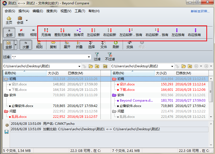Click the 左边较新 filter icon
The height and width of the screenshot is (154, 215).
pyautogui.click(x=93, y=31)
